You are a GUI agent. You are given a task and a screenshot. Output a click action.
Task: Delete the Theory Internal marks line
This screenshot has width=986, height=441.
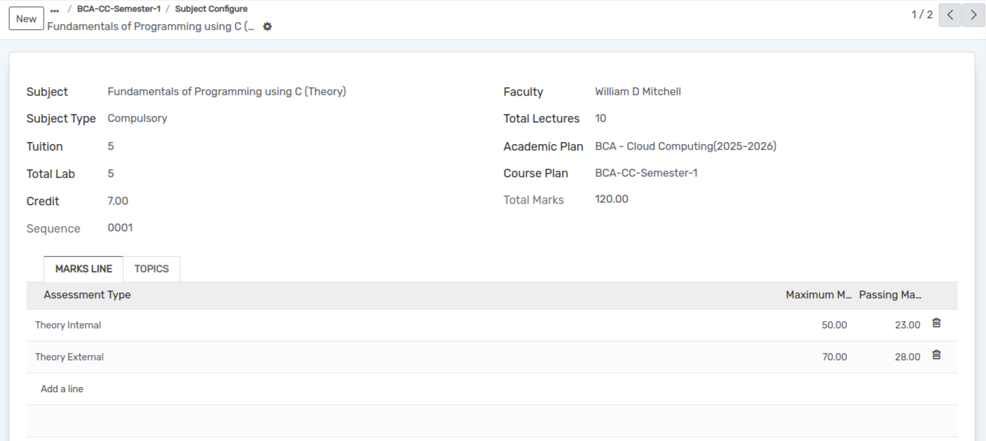(x=936, y=323)
